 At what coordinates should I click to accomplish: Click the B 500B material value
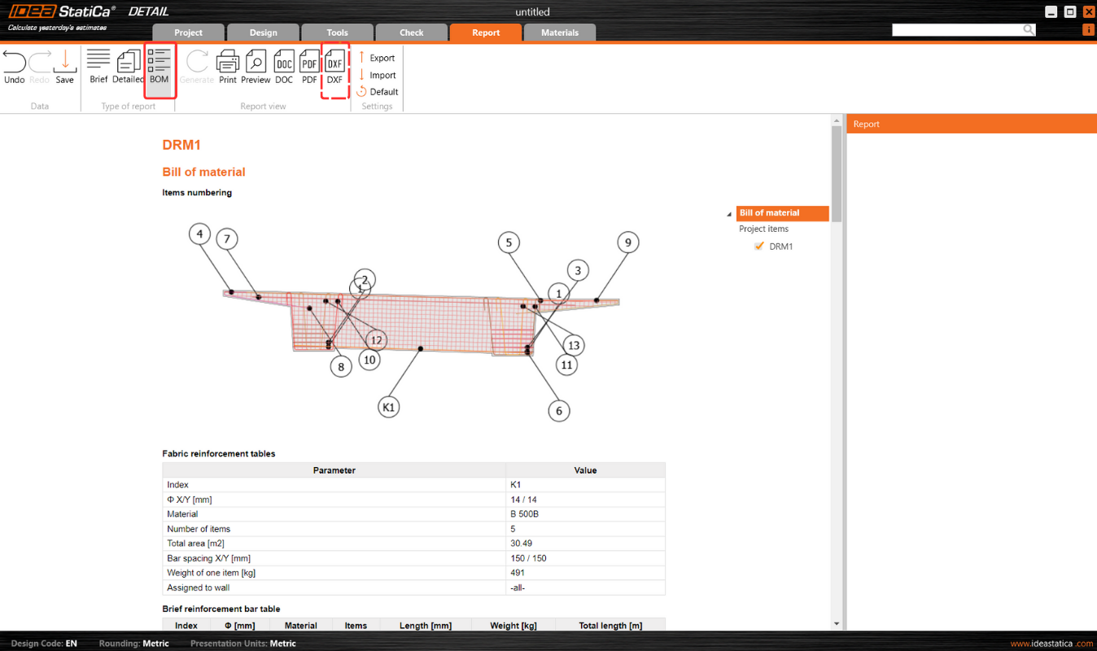(x=585, y=514)
